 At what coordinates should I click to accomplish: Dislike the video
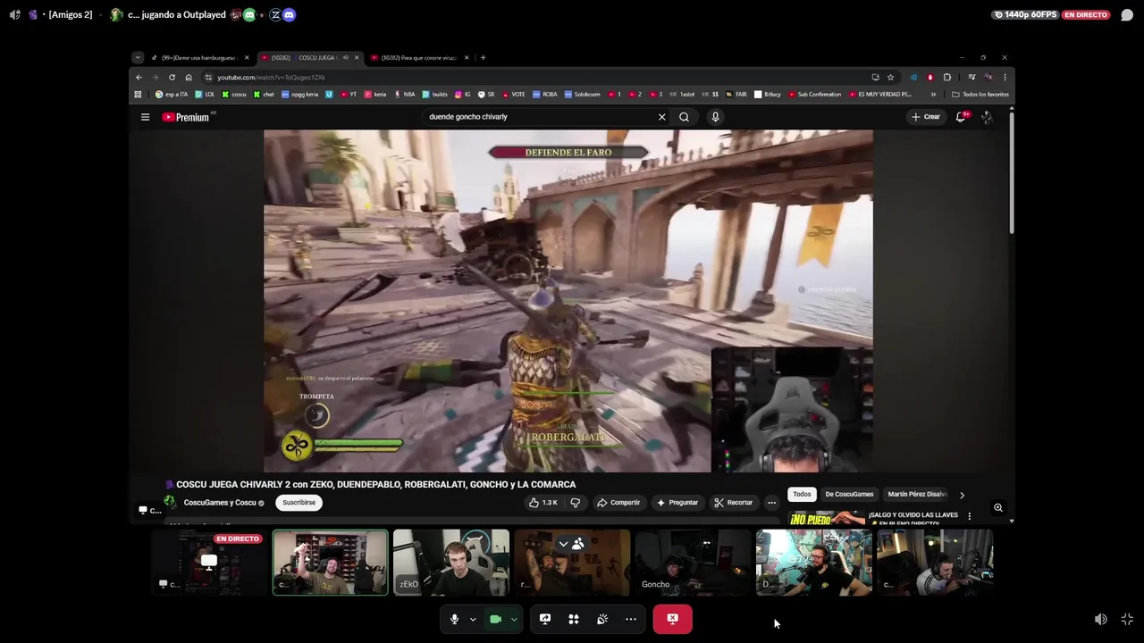[x=576, y=503]
